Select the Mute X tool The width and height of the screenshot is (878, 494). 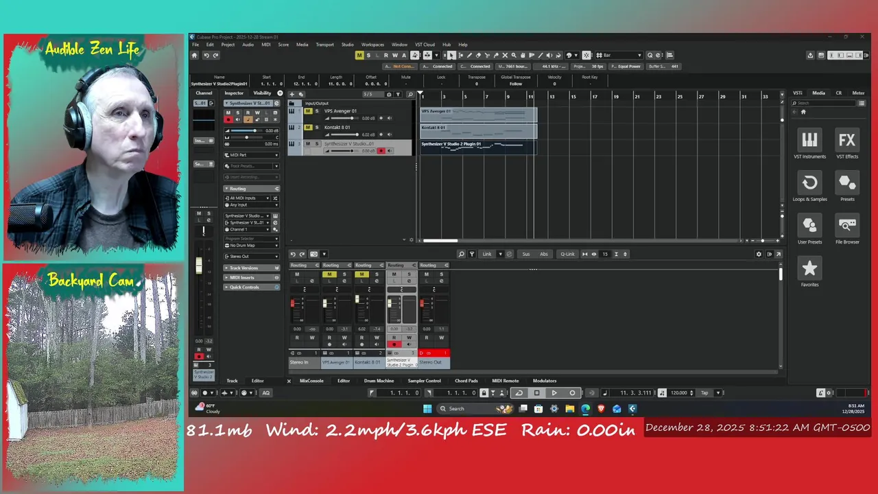(x=505, y=55)
